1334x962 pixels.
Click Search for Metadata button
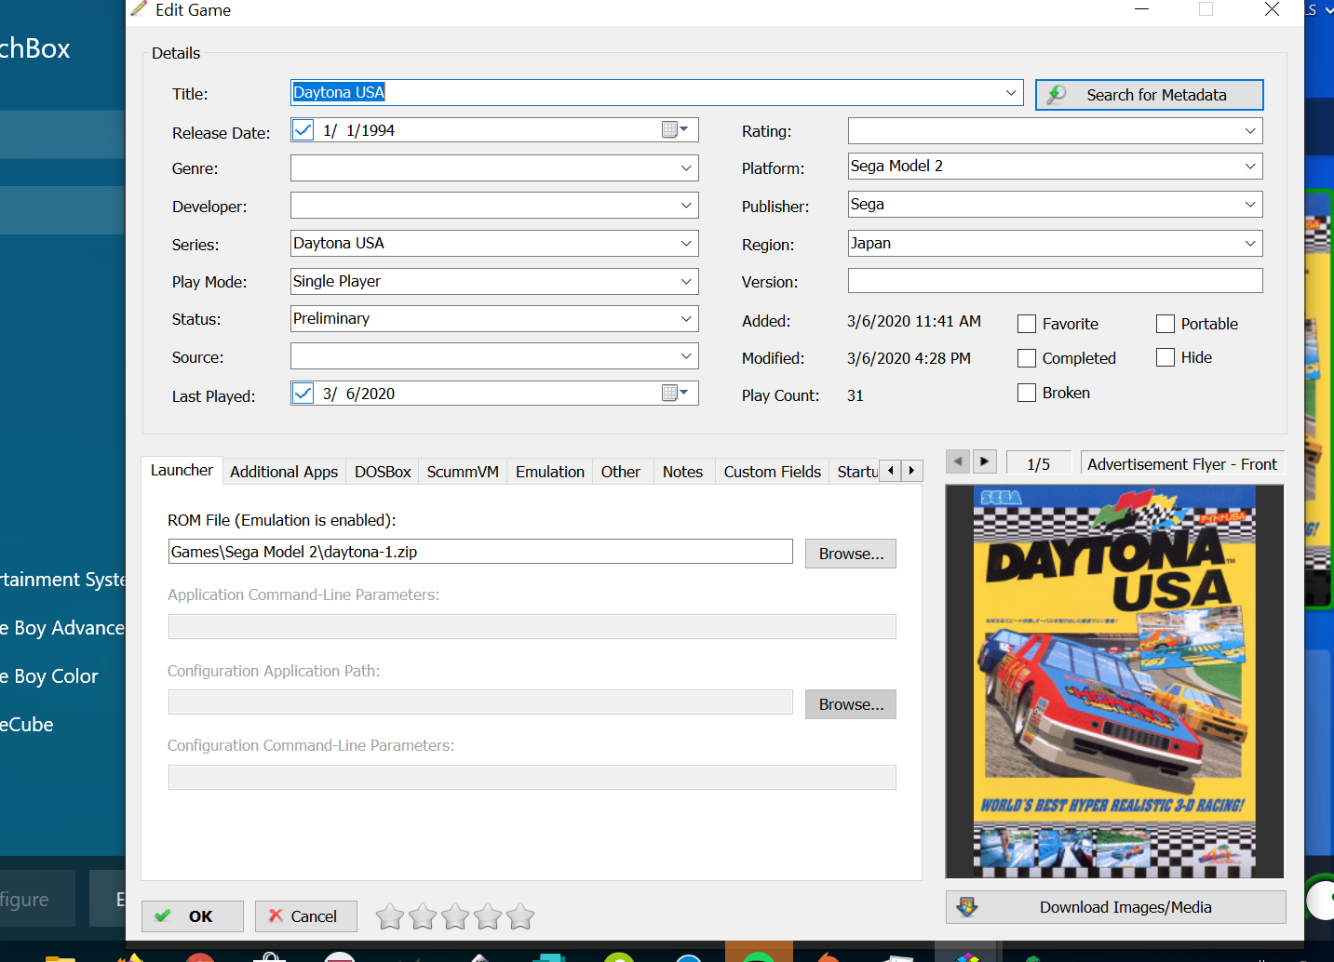click(x=1150, y=95)
